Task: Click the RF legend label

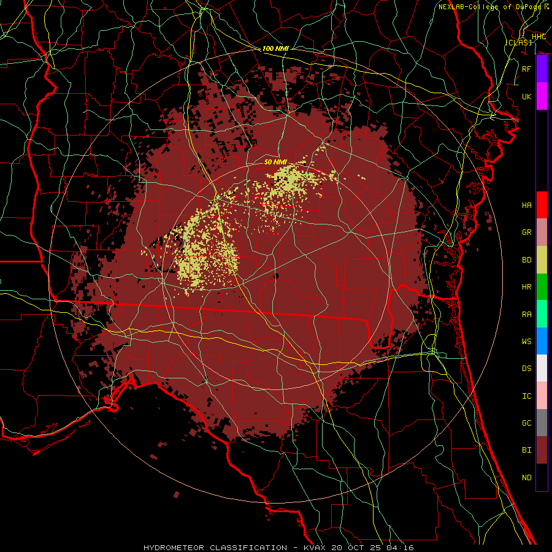Action: coord(526,69)
